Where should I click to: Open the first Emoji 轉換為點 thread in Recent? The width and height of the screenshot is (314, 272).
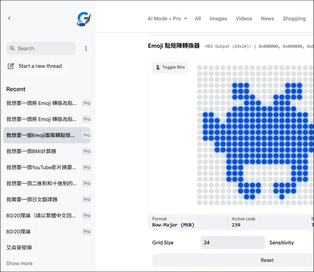click(47, 103)
